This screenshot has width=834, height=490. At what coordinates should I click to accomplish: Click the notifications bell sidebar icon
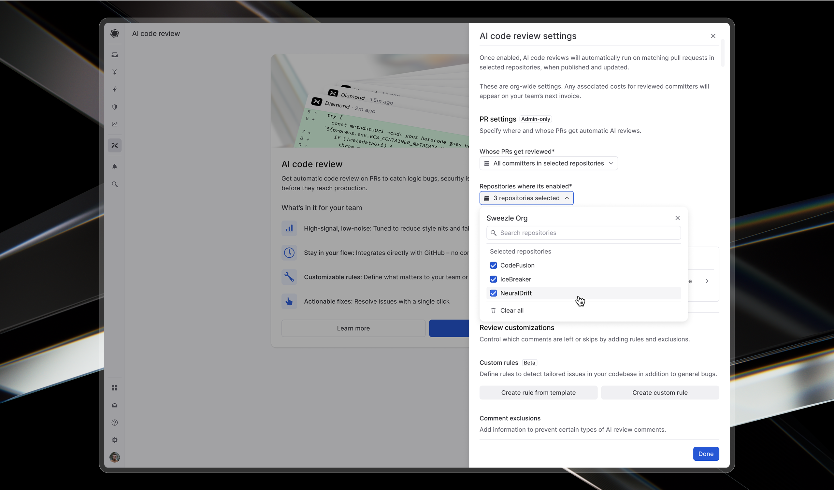pyautogui.click(x=114, y=167)
